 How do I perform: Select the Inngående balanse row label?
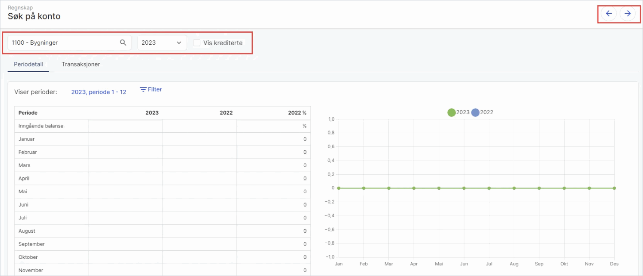[41, 126]
